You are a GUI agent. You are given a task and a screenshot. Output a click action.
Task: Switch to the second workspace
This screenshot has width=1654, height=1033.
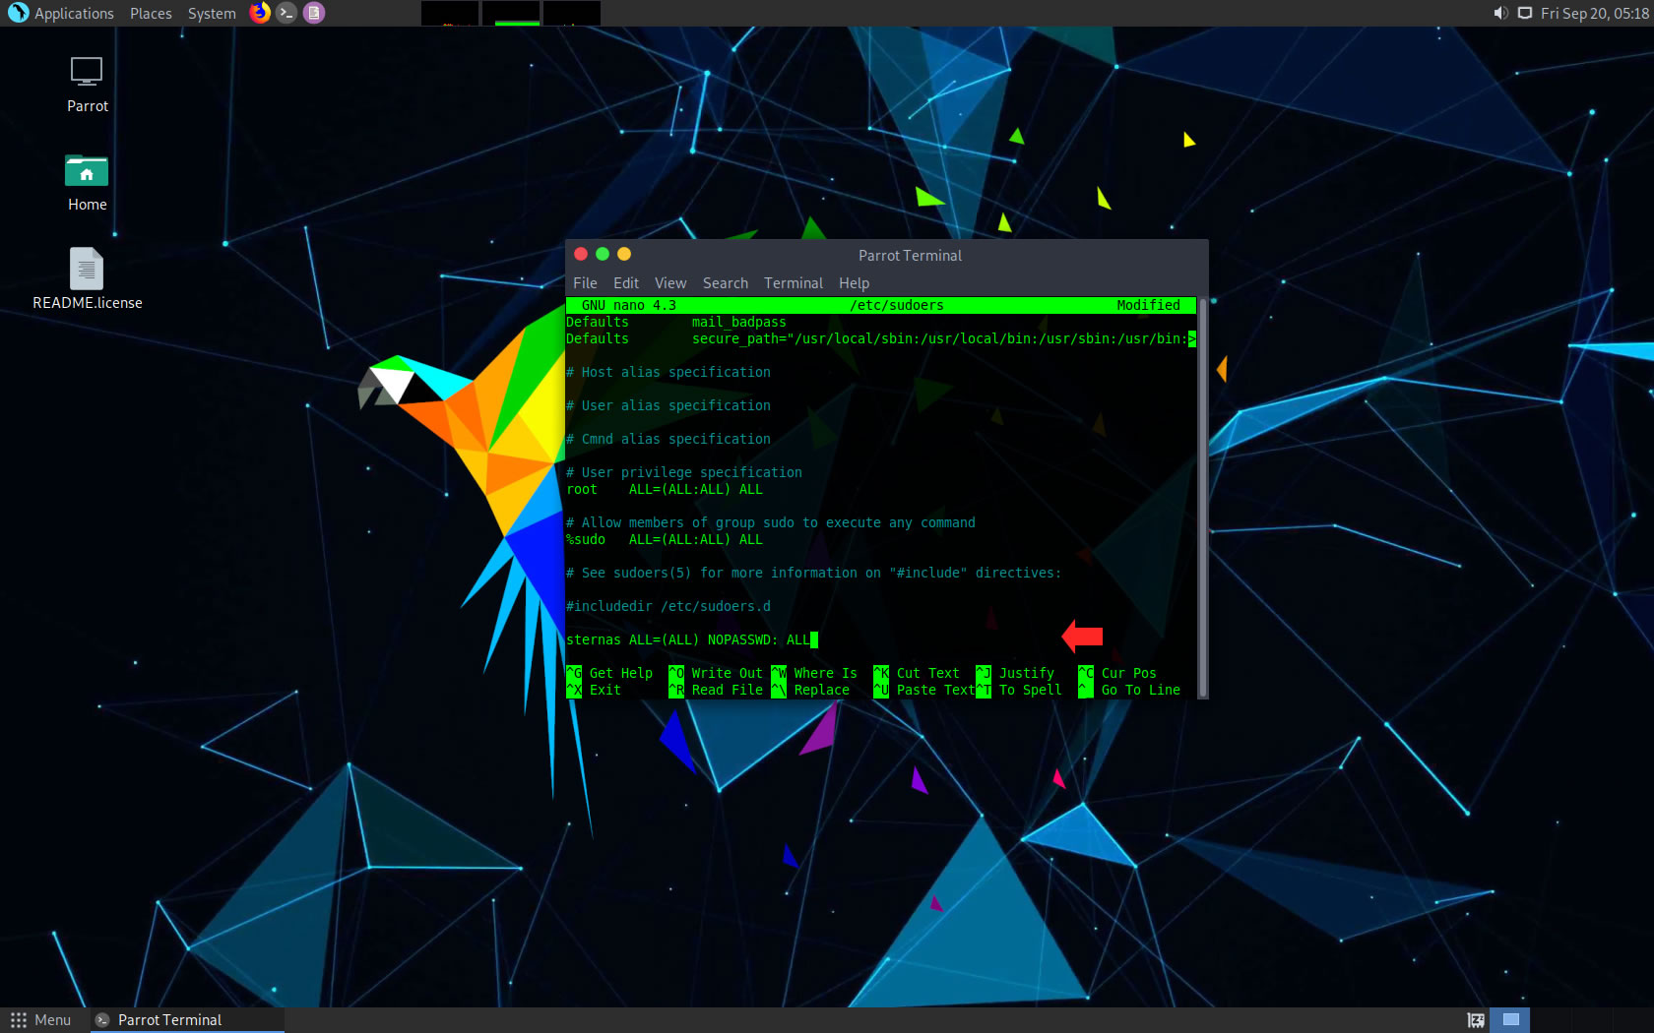[1550, 1020]
